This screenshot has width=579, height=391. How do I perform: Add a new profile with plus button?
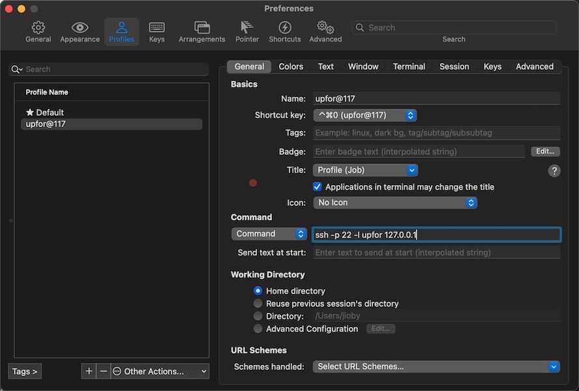pyautogui.click(x=89, y=371)
